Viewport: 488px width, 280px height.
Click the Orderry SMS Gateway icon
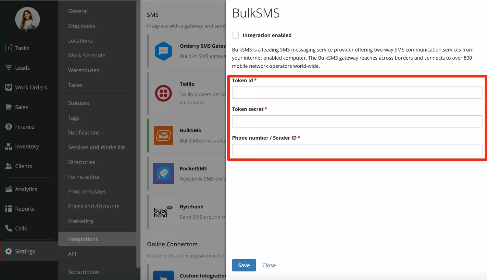click(163, 51)
